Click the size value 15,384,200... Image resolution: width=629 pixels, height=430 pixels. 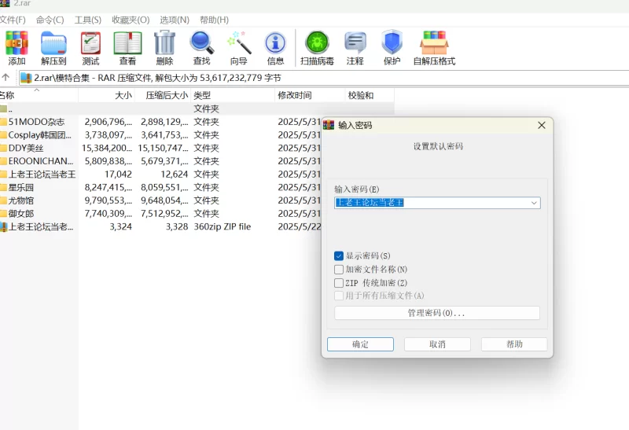pyautogui.click(x=107, y=148)
